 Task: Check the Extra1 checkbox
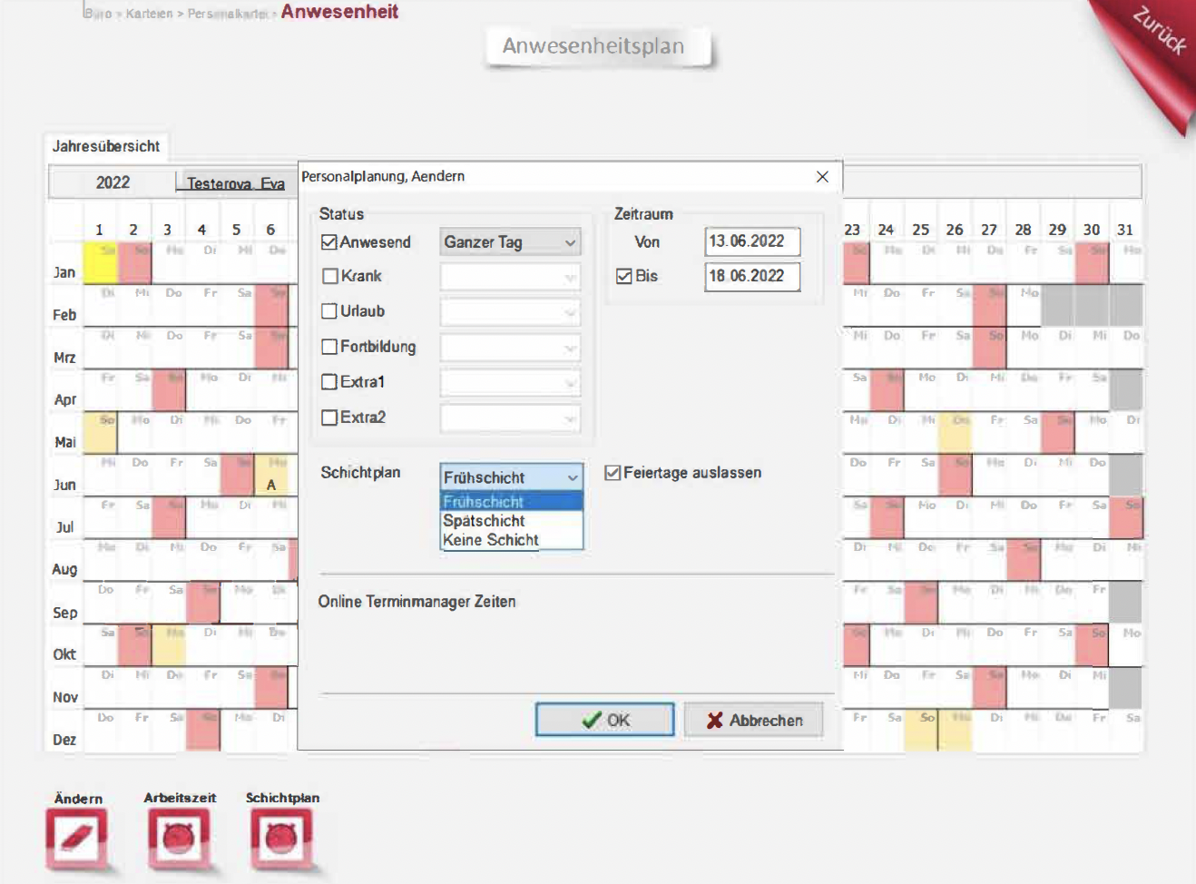click(x=329, y=382)
